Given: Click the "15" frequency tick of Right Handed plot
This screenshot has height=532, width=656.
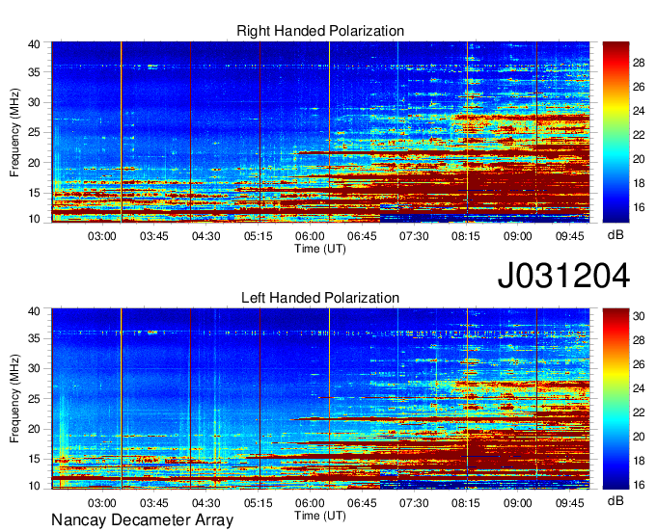Looking at the screenshot, I should click(35, 193).
